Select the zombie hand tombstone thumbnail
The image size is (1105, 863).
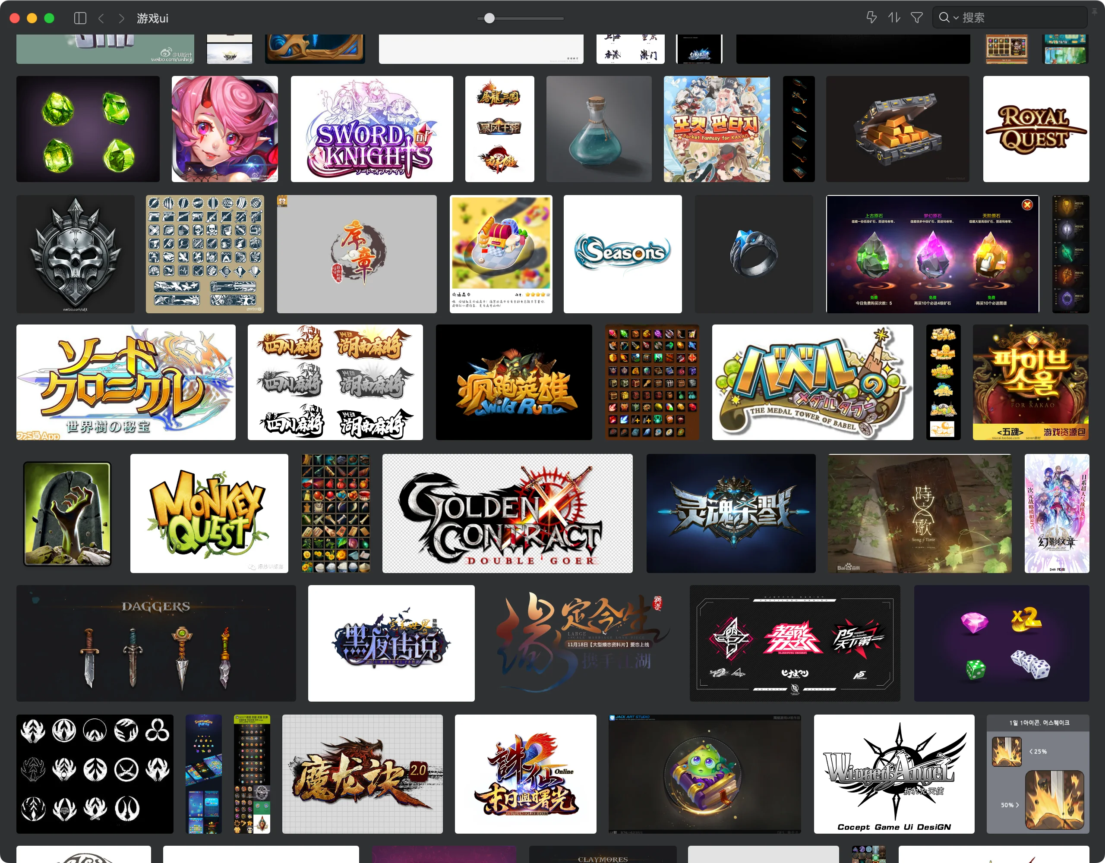[67, 513]
